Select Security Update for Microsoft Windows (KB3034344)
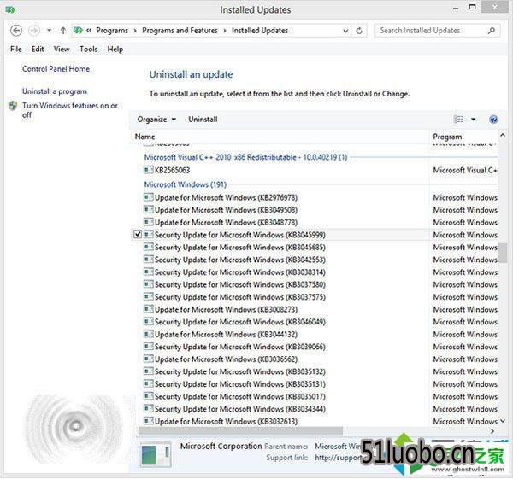The height and width of the screenshot is (479, 513). [x=240, y=409]
